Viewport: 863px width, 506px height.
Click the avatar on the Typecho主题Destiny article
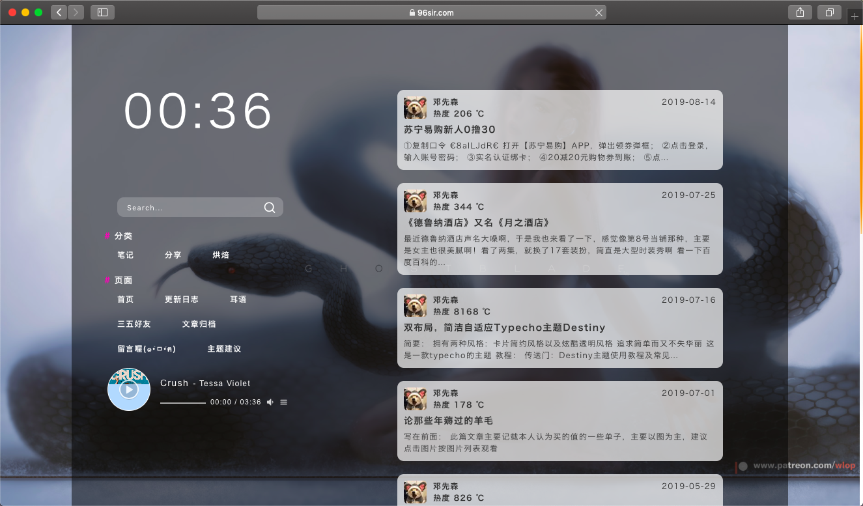[415, 305]
